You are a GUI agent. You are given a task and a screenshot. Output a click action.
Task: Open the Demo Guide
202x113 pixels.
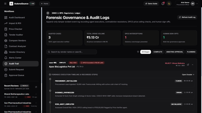[x=151, y=3]
